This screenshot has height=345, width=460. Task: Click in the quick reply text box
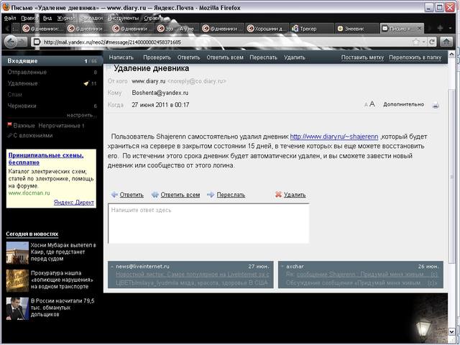click(x=208, y=224)
